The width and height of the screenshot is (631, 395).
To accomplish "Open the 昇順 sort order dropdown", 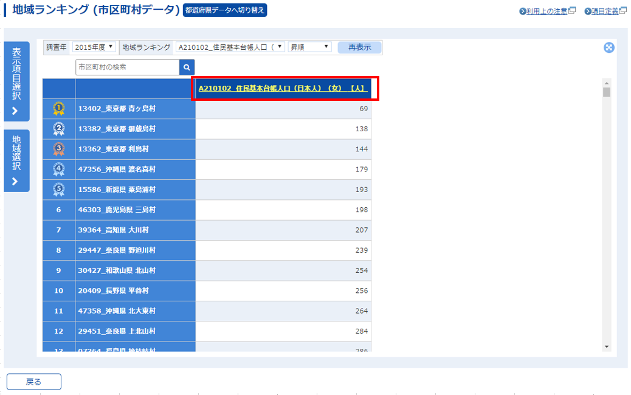I will [x=309, y=47].
